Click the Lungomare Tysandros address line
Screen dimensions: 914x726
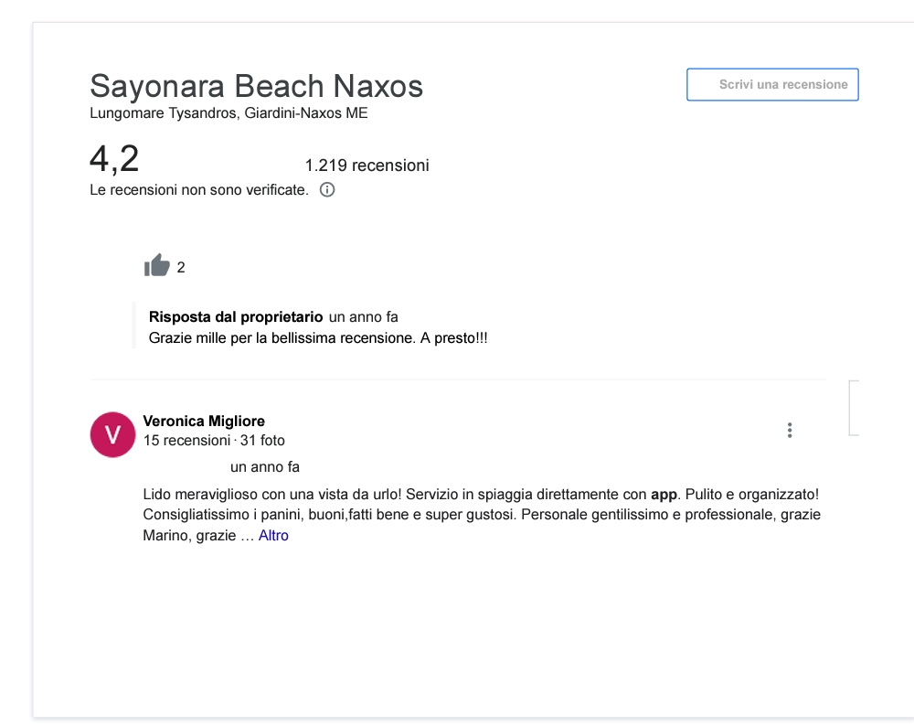pos(228,114)
